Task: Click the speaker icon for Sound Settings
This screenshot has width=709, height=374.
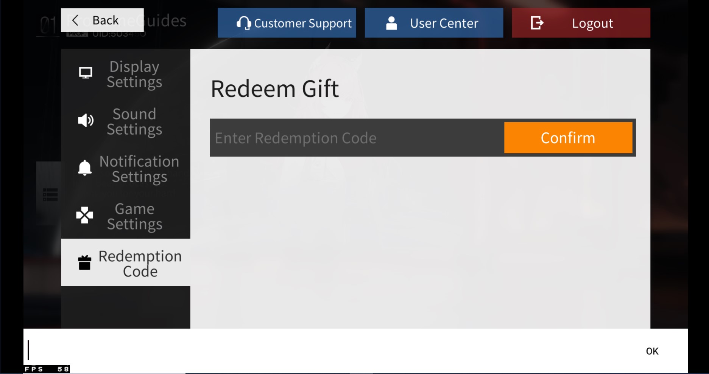Action: [x=86, y=121]
